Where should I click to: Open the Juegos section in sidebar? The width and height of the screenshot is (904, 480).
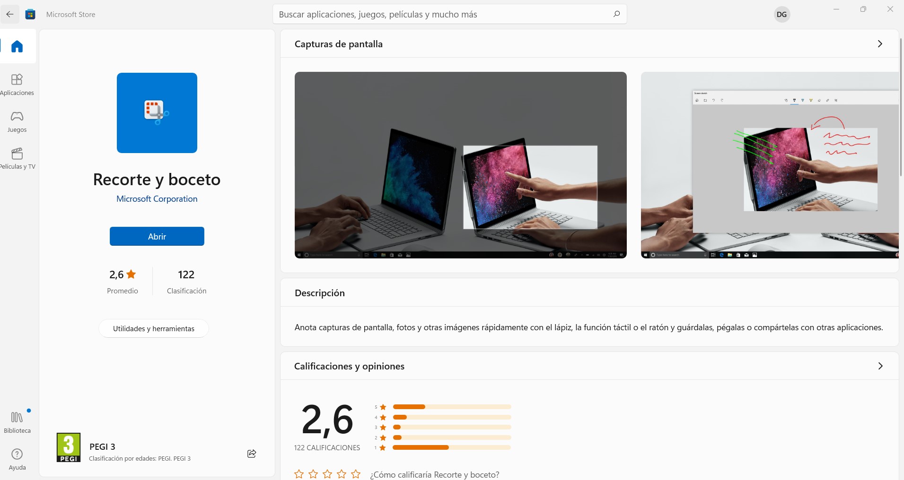tap(17, 121)
